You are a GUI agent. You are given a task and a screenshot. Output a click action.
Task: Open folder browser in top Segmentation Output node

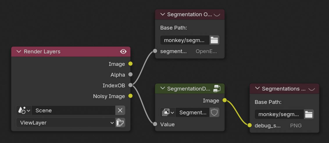214,40
